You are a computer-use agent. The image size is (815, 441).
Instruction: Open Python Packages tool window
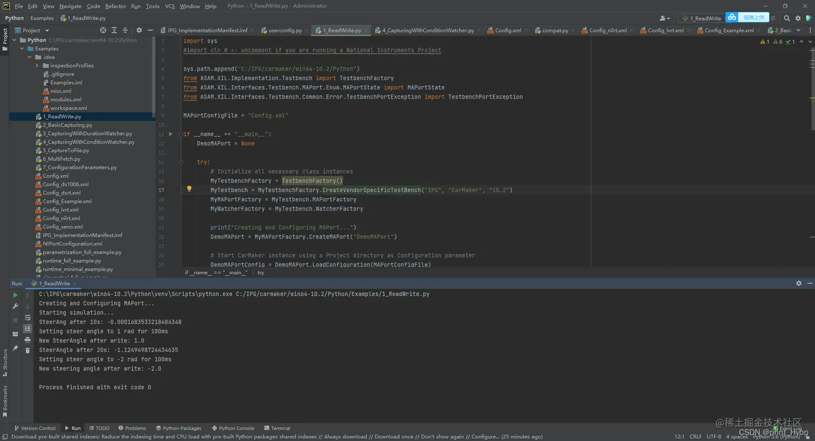178,428
